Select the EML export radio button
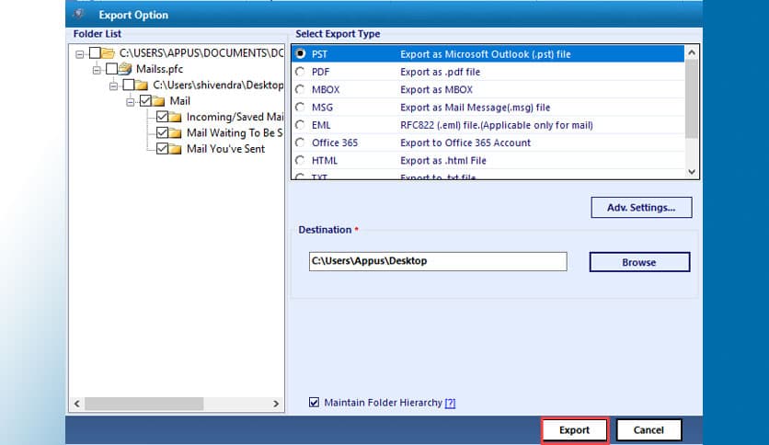Image resolution: width=769 pixels, height=445 pixels. tap(300, 124)
